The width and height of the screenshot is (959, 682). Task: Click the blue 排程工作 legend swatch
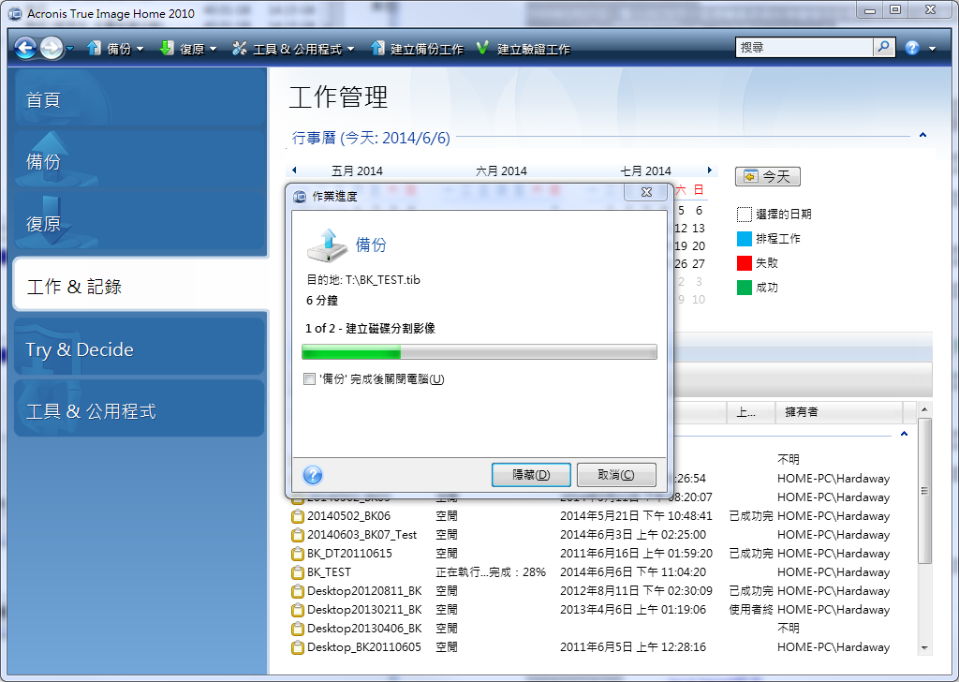point(745,239)
